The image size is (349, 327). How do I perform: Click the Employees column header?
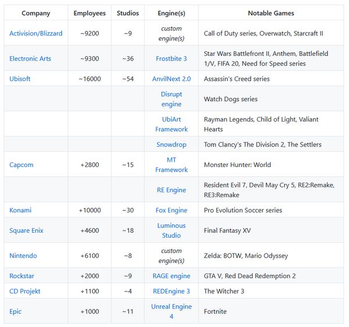pos(90,13)
